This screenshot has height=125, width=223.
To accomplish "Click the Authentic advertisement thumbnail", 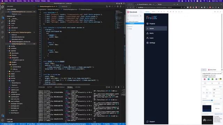I will pyautogui.click(x=207, y=120).
